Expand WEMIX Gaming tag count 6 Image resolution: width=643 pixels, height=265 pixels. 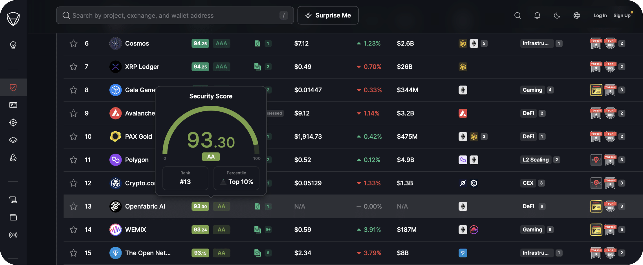(550, 230)
